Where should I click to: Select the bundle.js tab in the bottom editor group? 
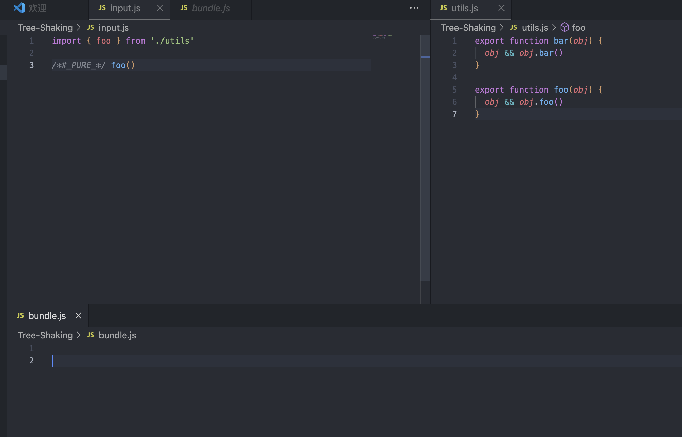[x=47, y=316]
